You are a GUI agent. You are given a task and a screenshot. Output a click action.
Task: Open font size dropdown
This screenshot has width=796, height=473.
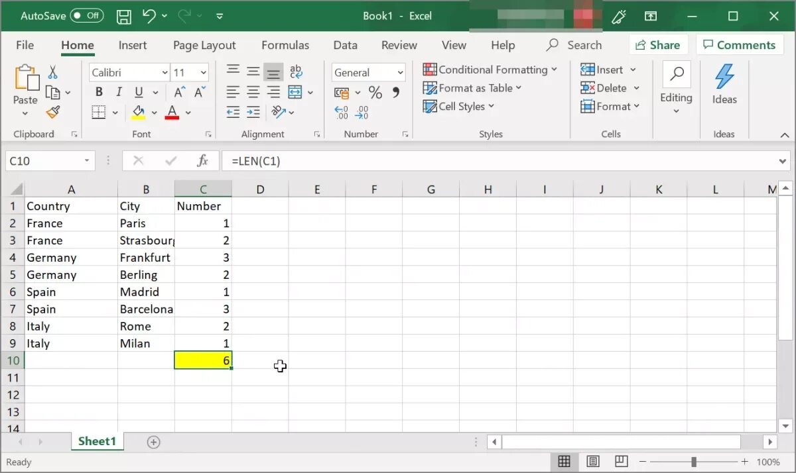pos(204,73)
